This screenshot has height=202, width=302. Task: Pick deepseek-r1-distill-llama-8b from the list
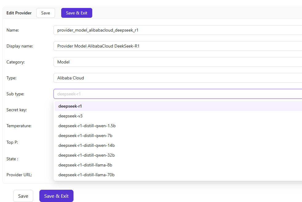coord(85,165)
